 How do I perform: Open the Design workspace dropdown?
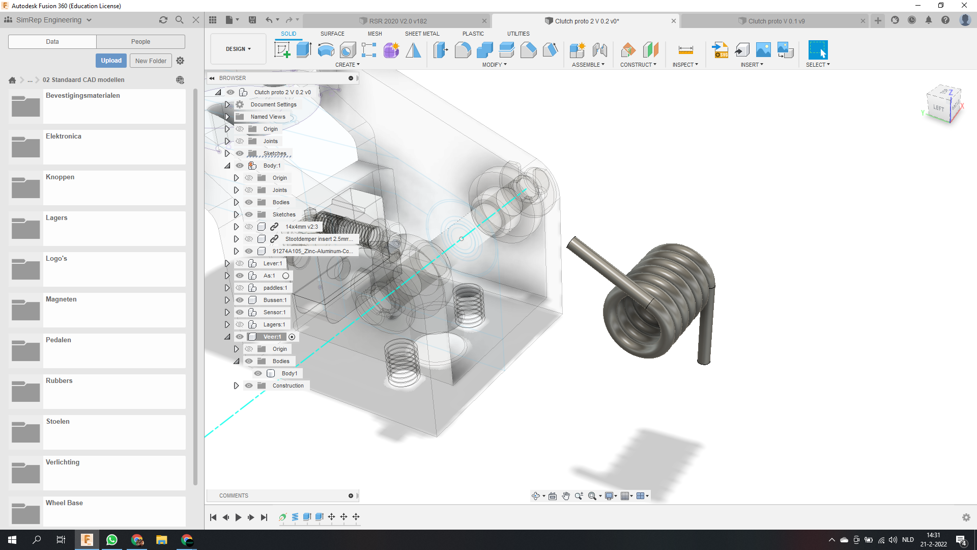(238, 49)
